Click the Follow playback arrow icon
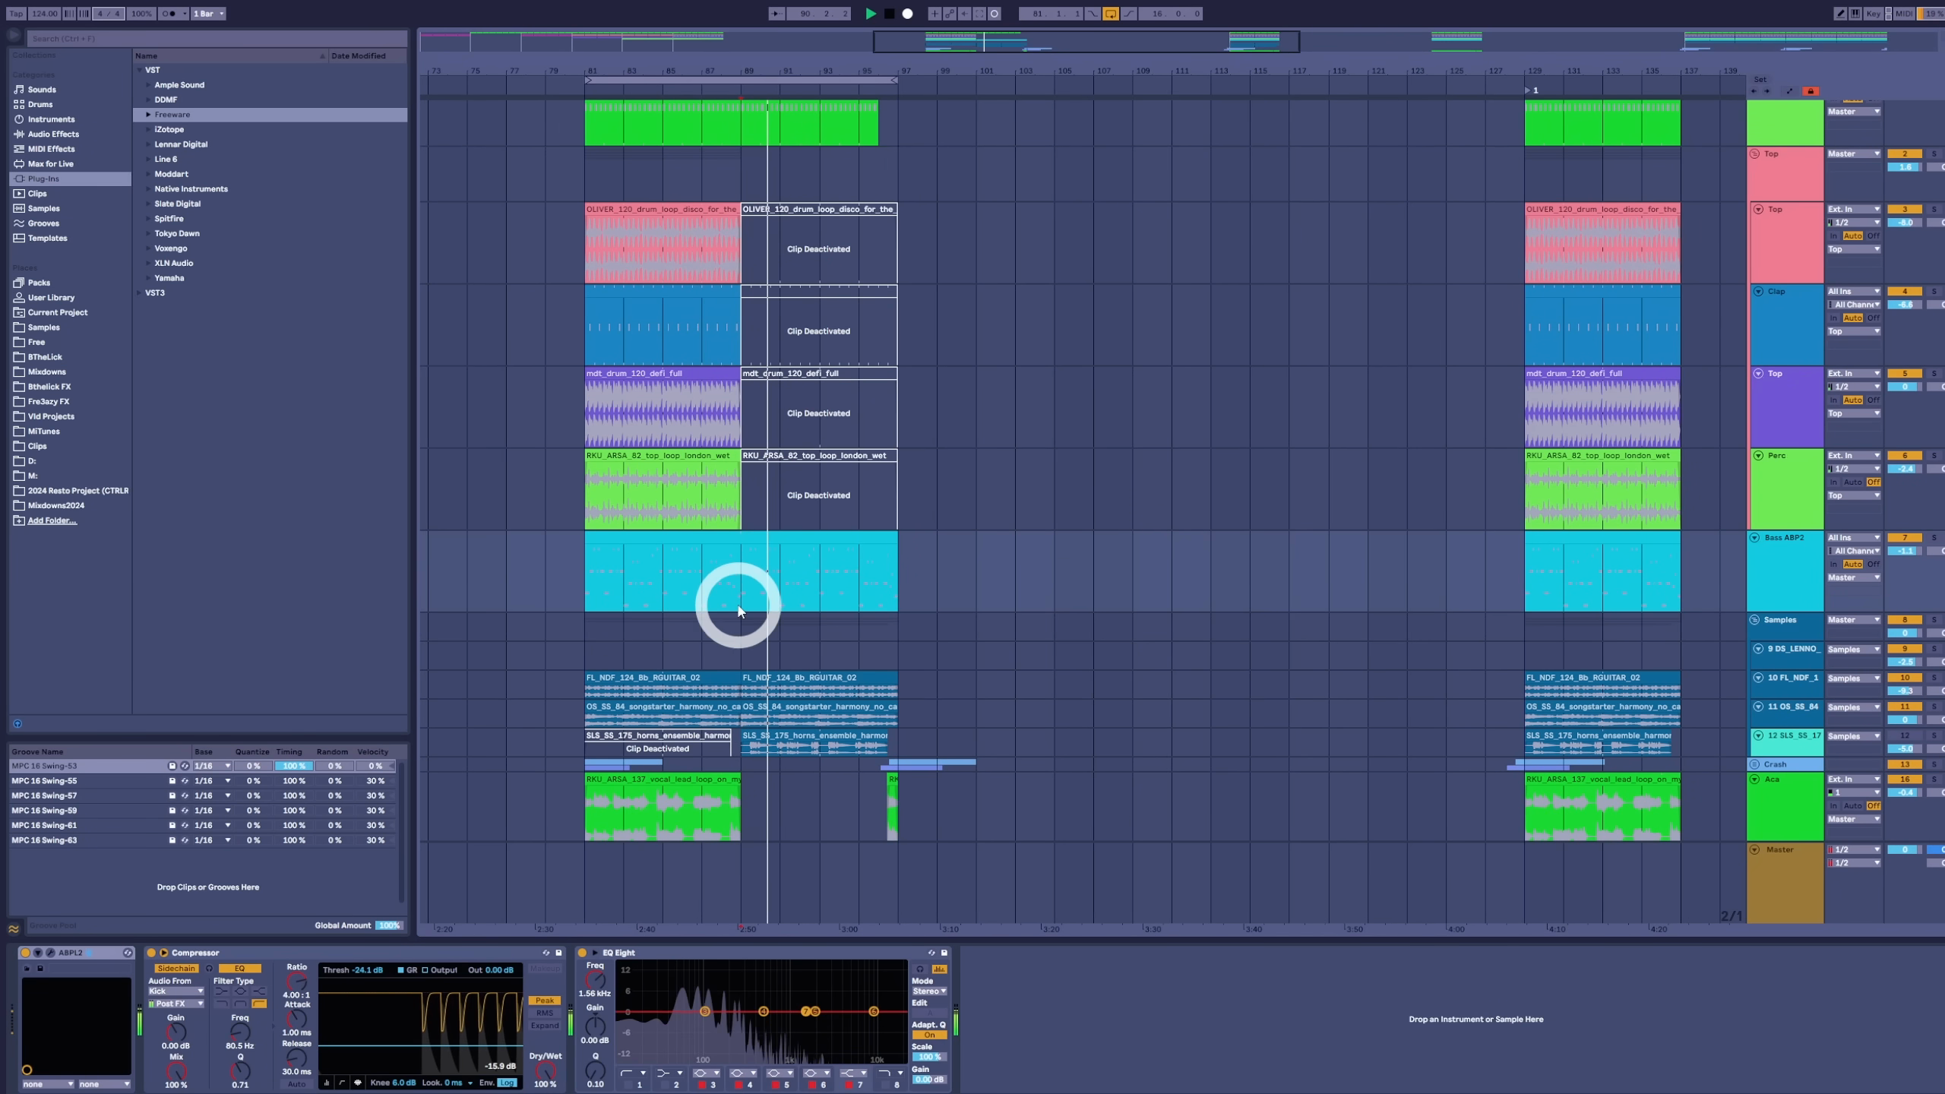 point(776,14)
